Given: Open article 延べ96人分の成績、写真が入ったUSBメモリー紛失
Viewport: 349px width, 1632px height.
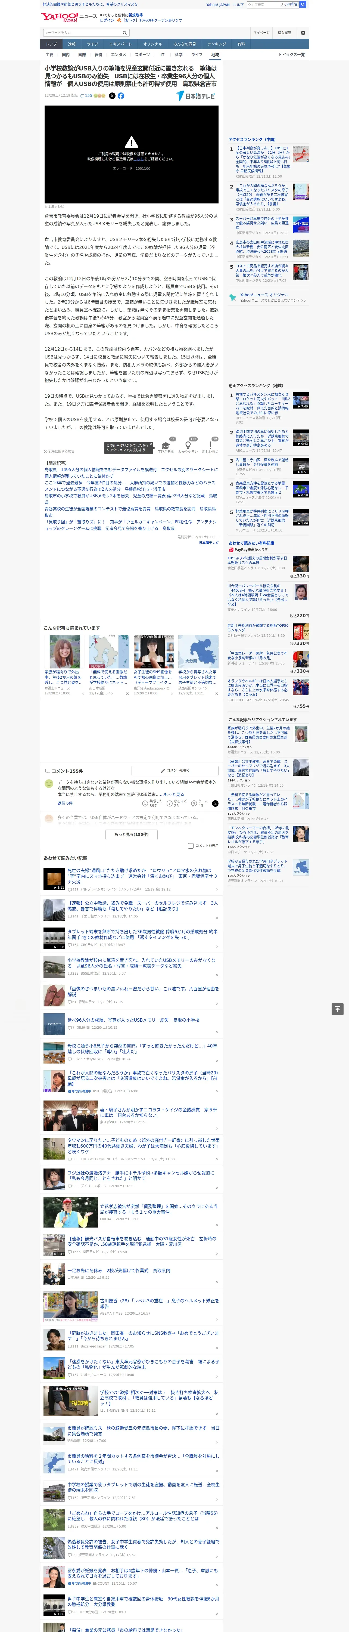Looking at the screenshot, I should (134, 1020).
